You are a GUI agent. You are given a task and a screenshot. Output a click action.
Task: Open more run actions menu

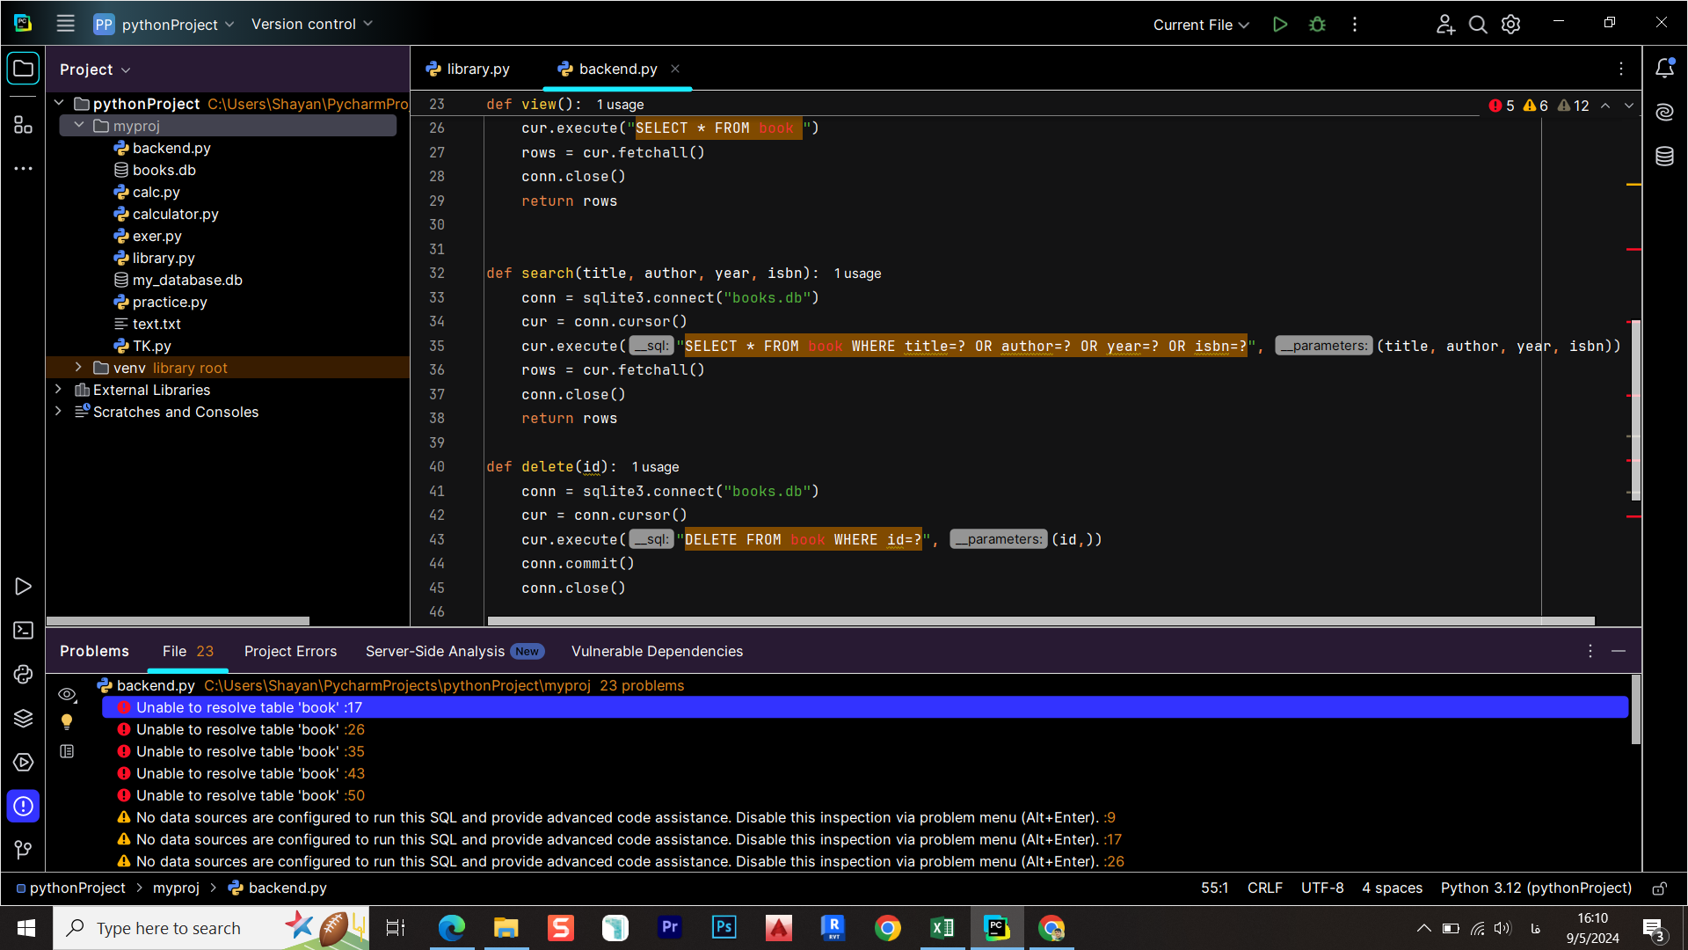pos(1355,25)
